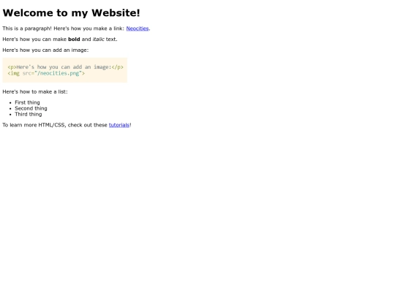Click the First thing list item
Viewport: 395px width, 296px height.
[27, 102]
